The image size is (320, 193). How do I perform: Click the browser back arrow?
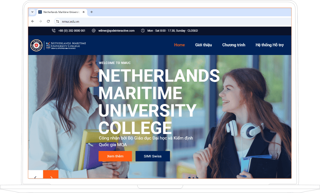[x=33, y=21]
